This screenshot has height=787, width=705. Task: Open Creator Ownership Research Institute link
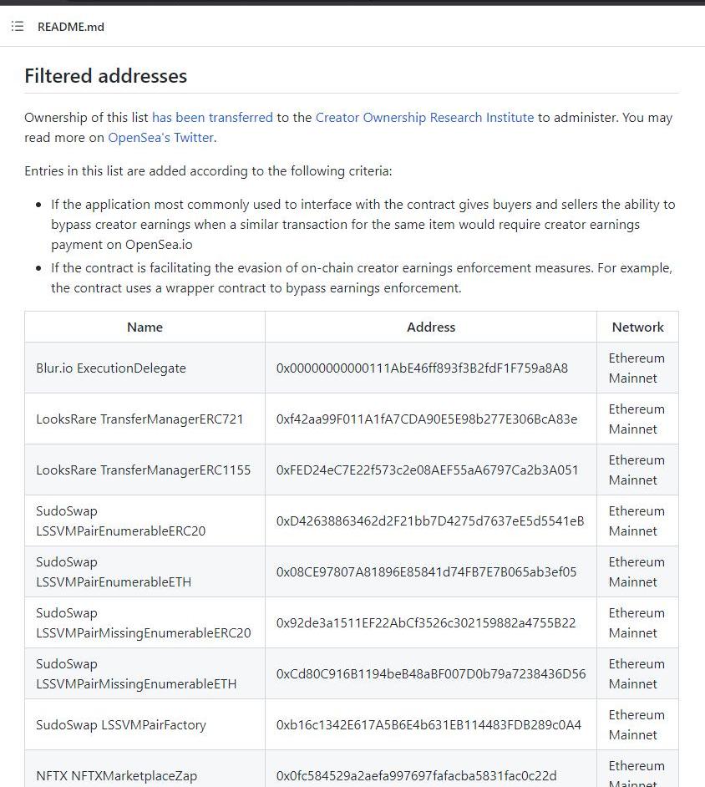424,118
